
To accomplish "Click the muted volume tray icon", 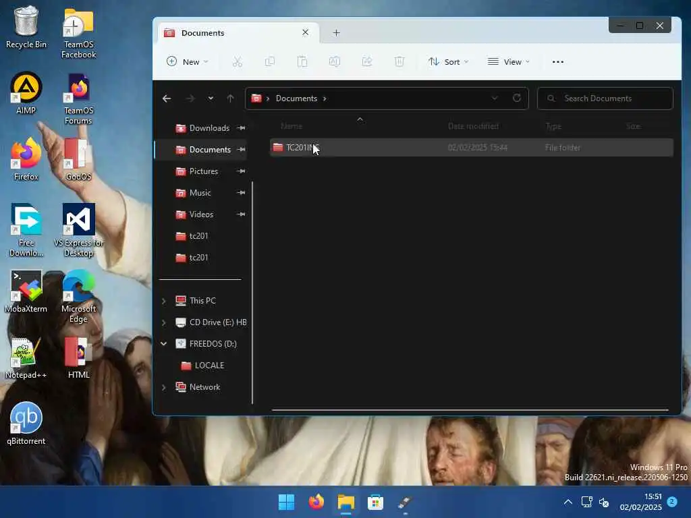I will pos(604,502).
